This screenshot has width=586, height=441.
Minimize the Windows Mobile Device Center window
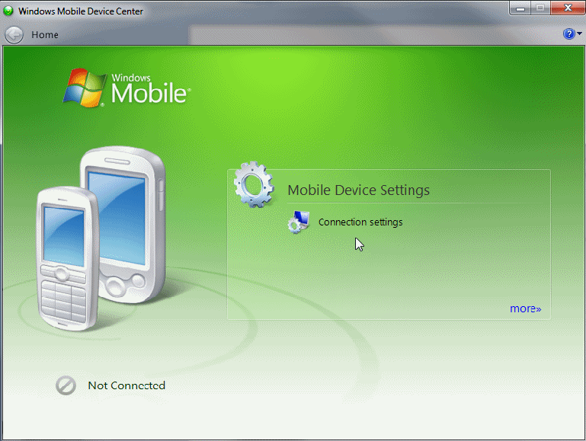click(x=520, y=8)
